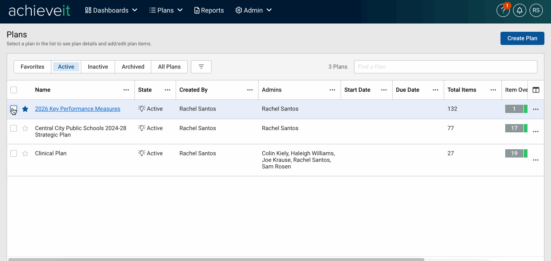The width and height of the screenshot is (551, 261).
Task: Click the Create Plan button
Action: click(522, 38)
